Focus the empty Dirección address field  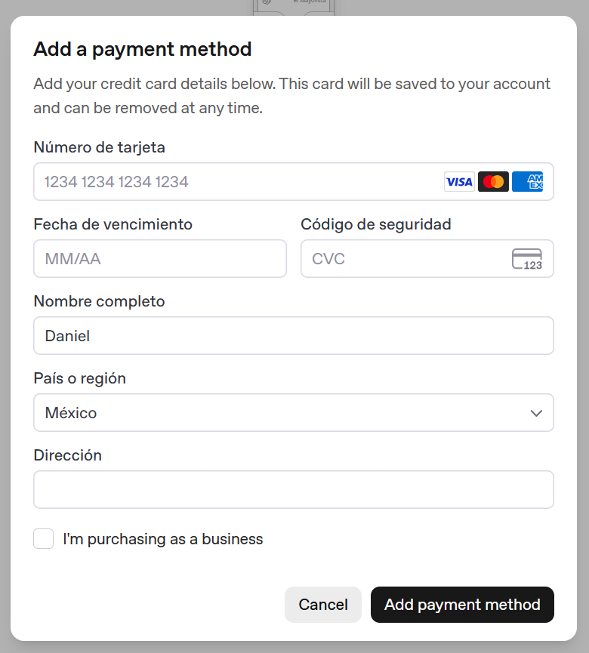coord(293,490)
